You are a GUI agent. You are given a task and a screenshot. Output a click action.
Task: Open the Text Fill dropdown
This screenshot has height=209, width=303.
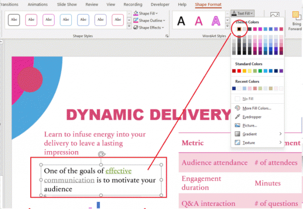tap(243, 13)
